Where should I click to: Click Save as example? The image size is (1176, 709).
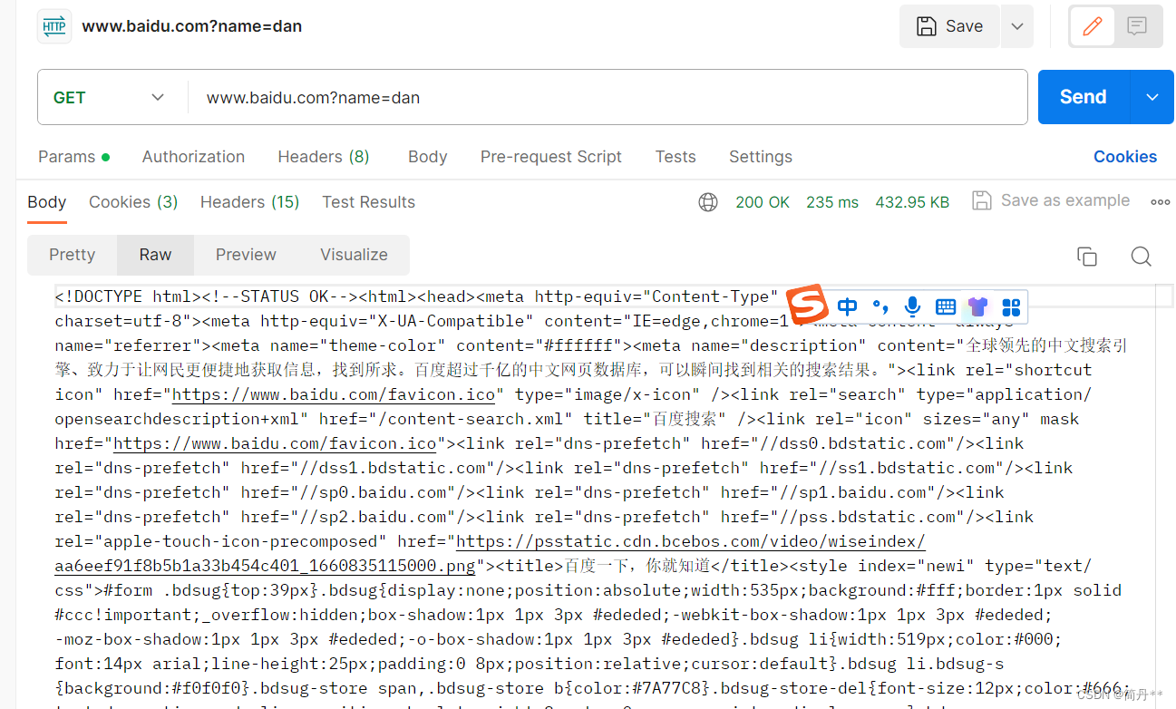coord(1052,200)
